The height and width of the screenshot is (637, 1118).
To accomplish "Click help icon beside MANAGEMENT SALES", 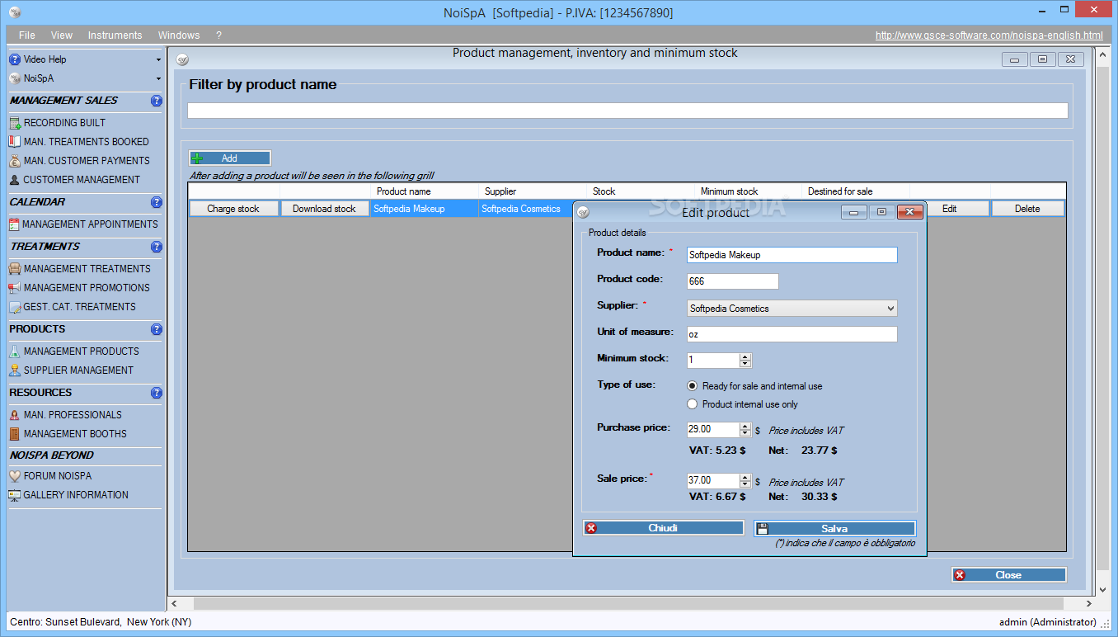I will pos(157,101).
